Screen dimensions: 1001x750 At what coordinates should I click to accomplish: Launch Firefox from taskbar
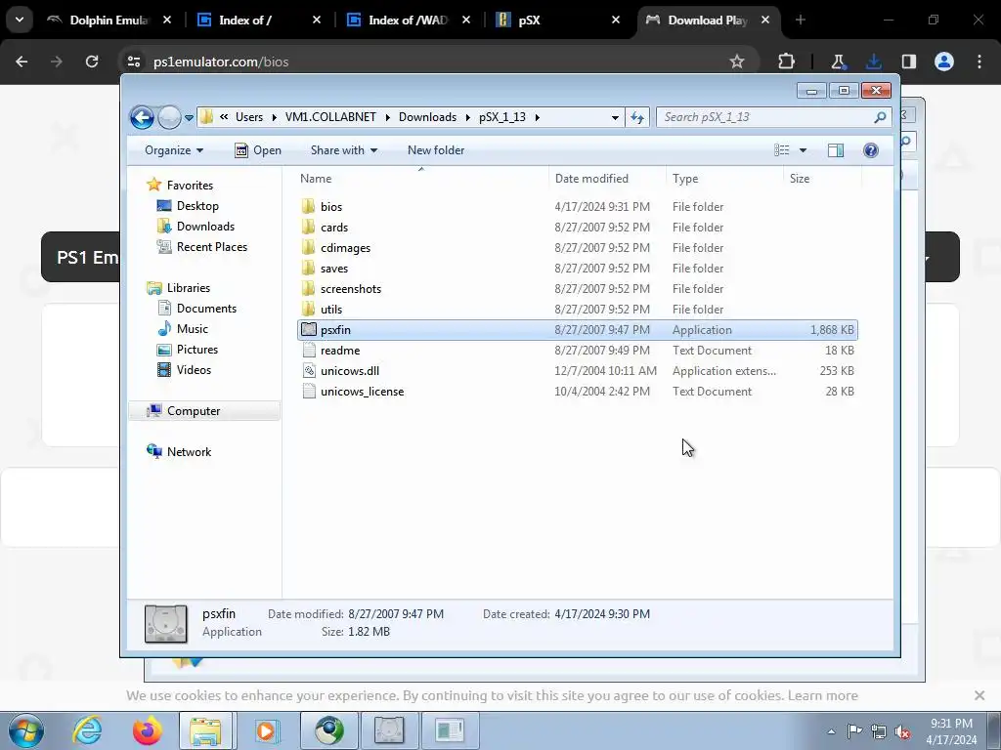(147, 730)
